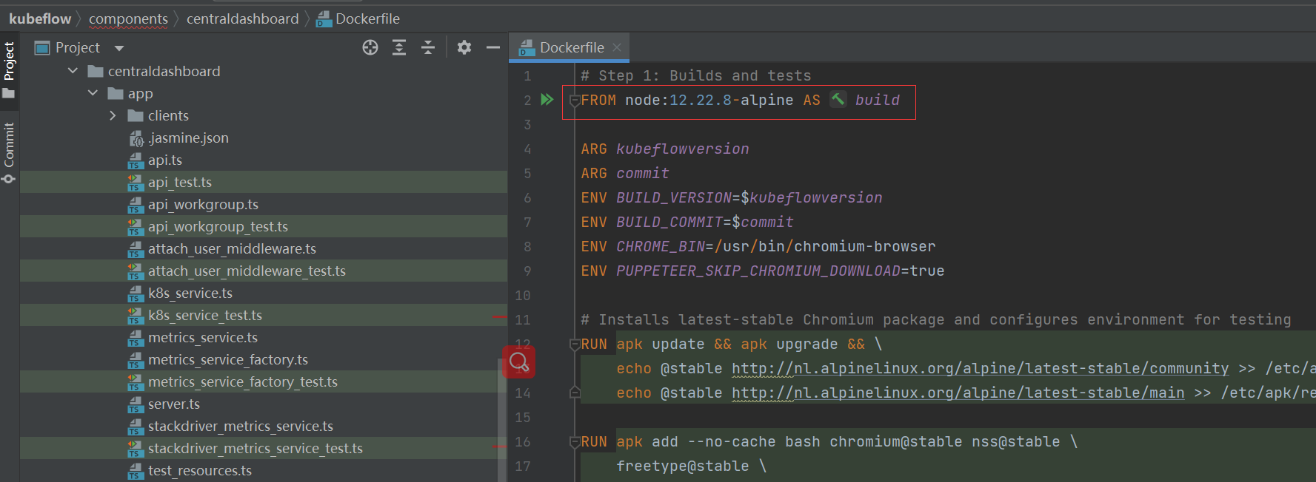The image size is (1316, 482).
Task: Click kubeflow in the breadcrumb
Action: tap(40, 18)
